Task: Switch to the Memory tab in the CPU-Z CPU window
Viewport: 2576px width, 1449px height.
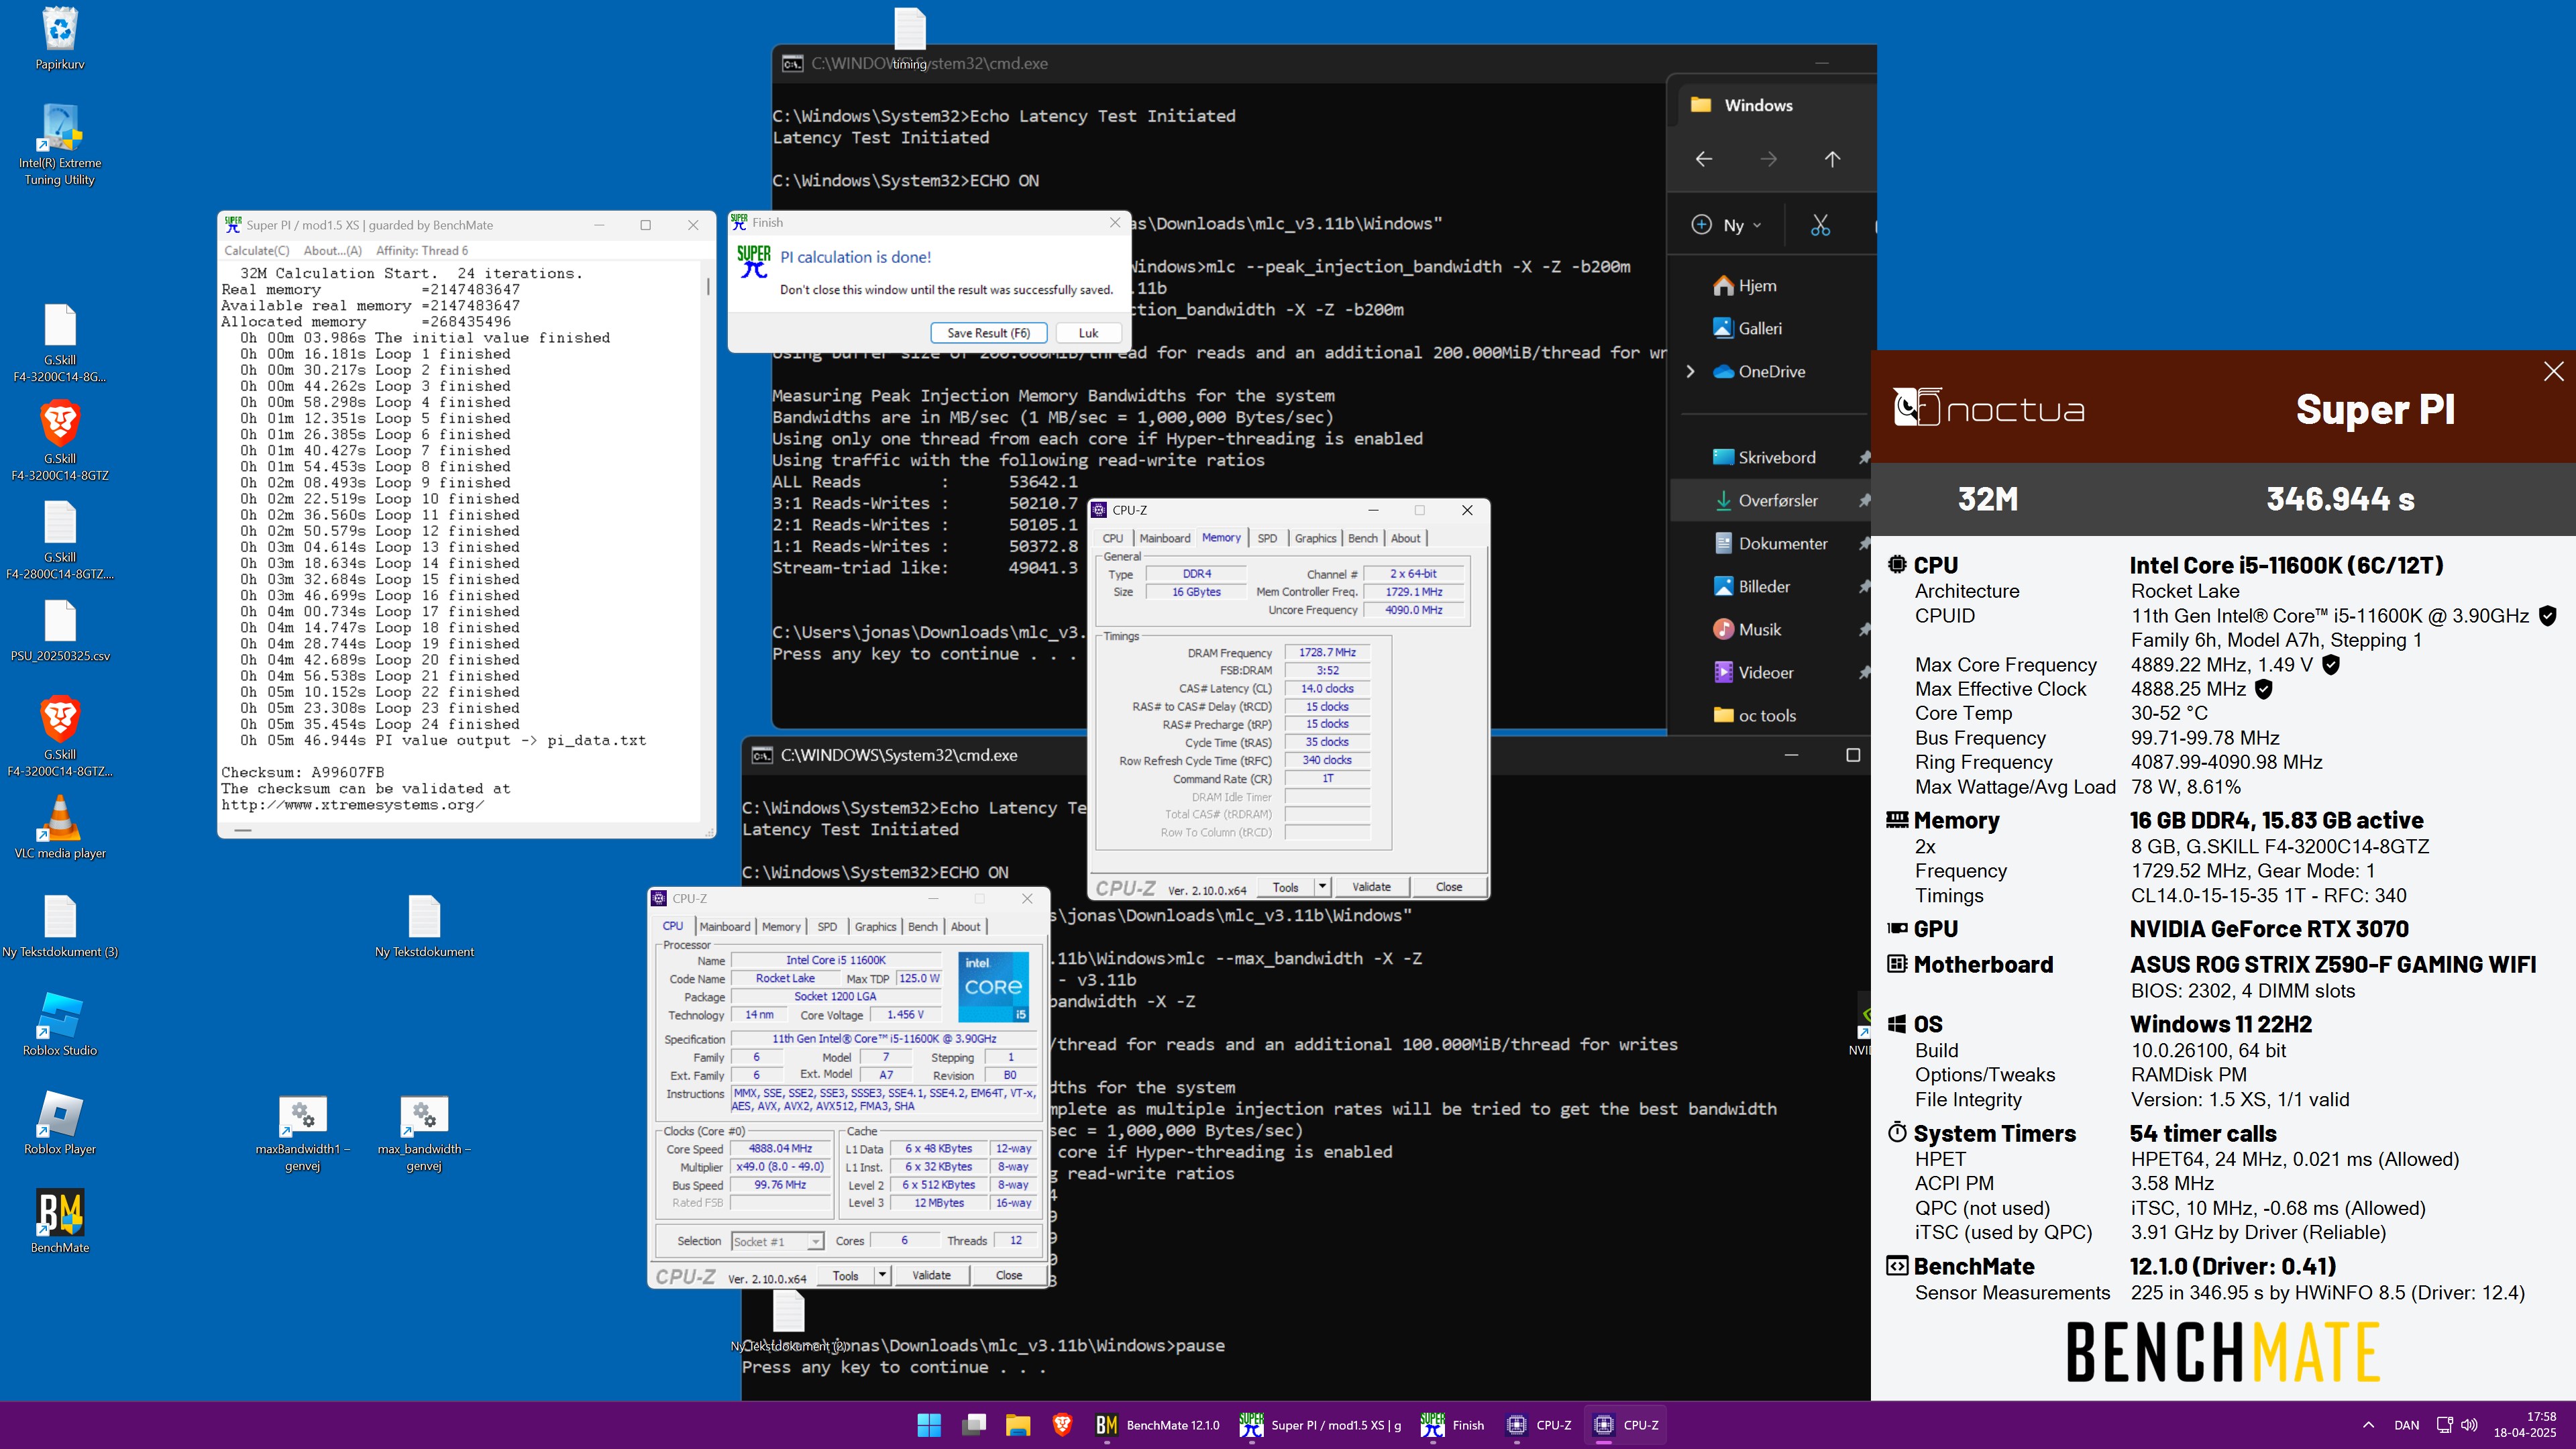Action: pos(781,927)
